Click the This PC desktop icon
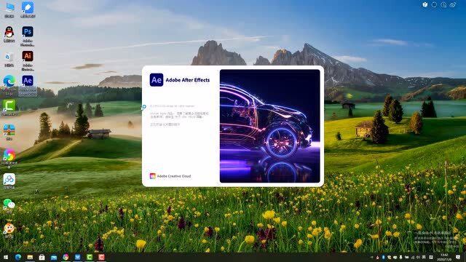The height and width of the screenshot is (262, 466). 9,9
